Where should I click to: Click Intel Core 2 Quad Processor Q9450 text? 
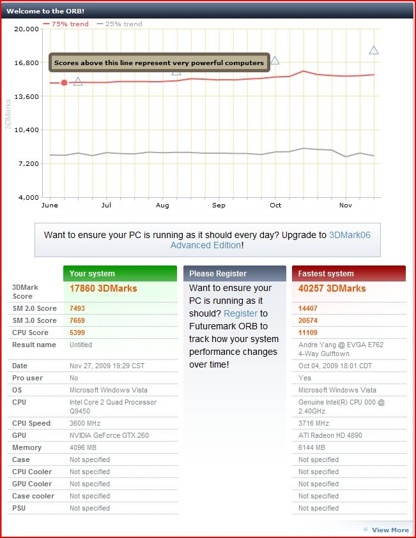[x=113, y=407]
